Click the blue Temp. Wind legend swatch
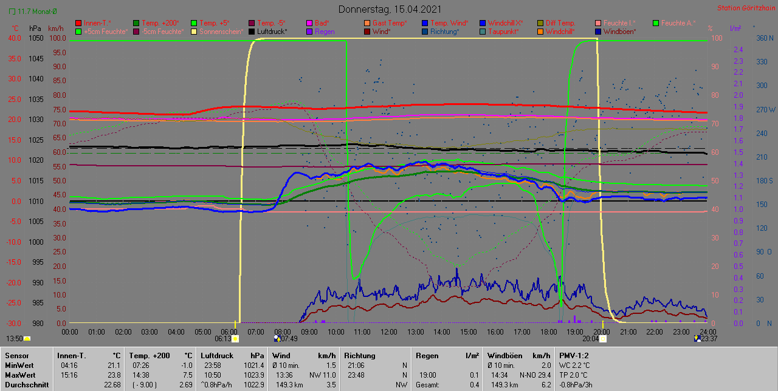This screenshot has width=778, height=391. pos(425,23)
